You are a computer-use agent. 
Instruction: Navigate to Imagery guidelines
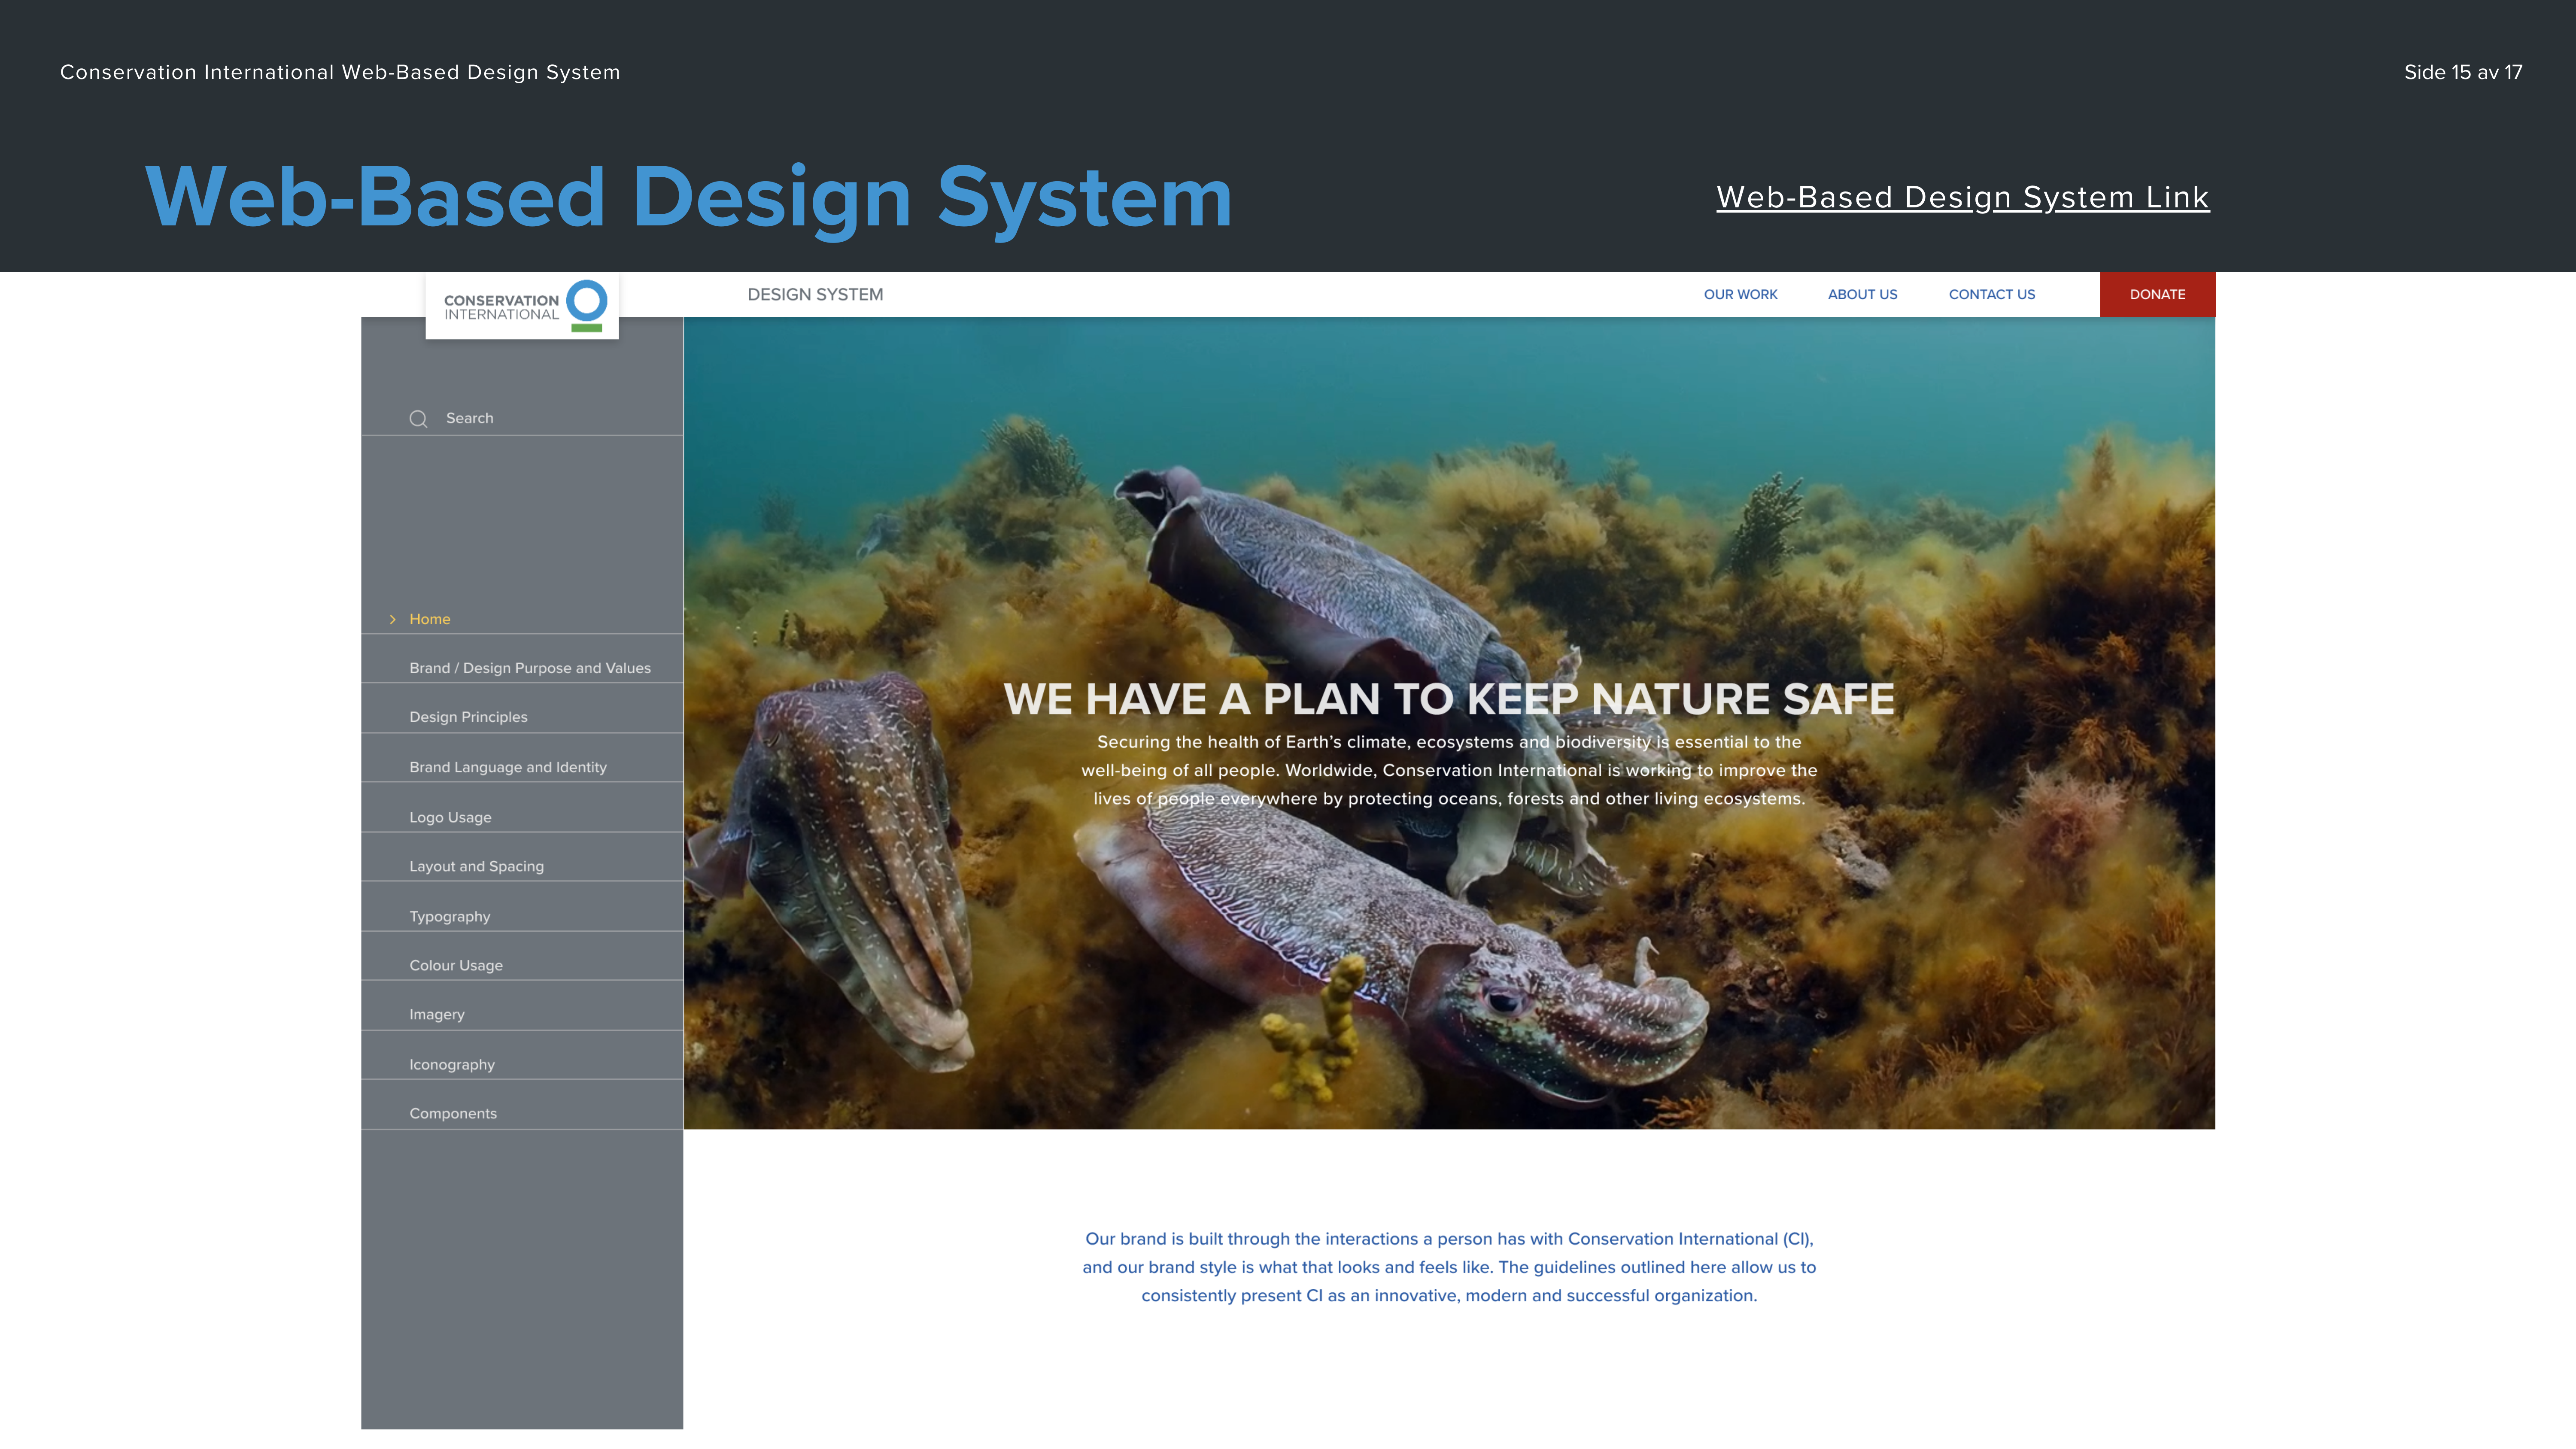click(x=436, y=1014)
